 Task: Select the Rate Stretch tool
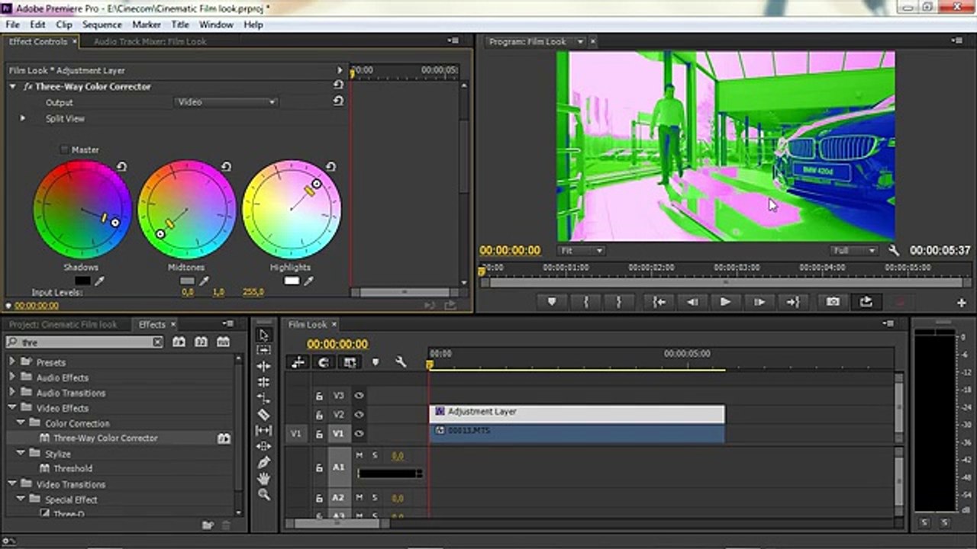point(264,398)
